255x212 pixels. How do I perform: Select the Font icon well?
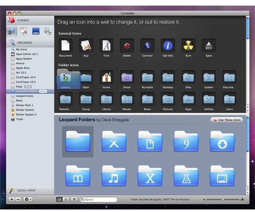[106, 46]
